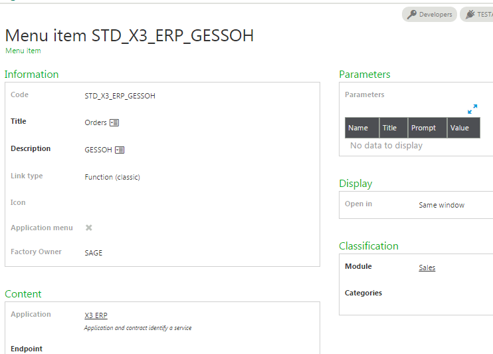Screen dimensions: 493x354
Task: Click the Code value STD_X3_ERP_GESSOH
Action: [120, 96]
